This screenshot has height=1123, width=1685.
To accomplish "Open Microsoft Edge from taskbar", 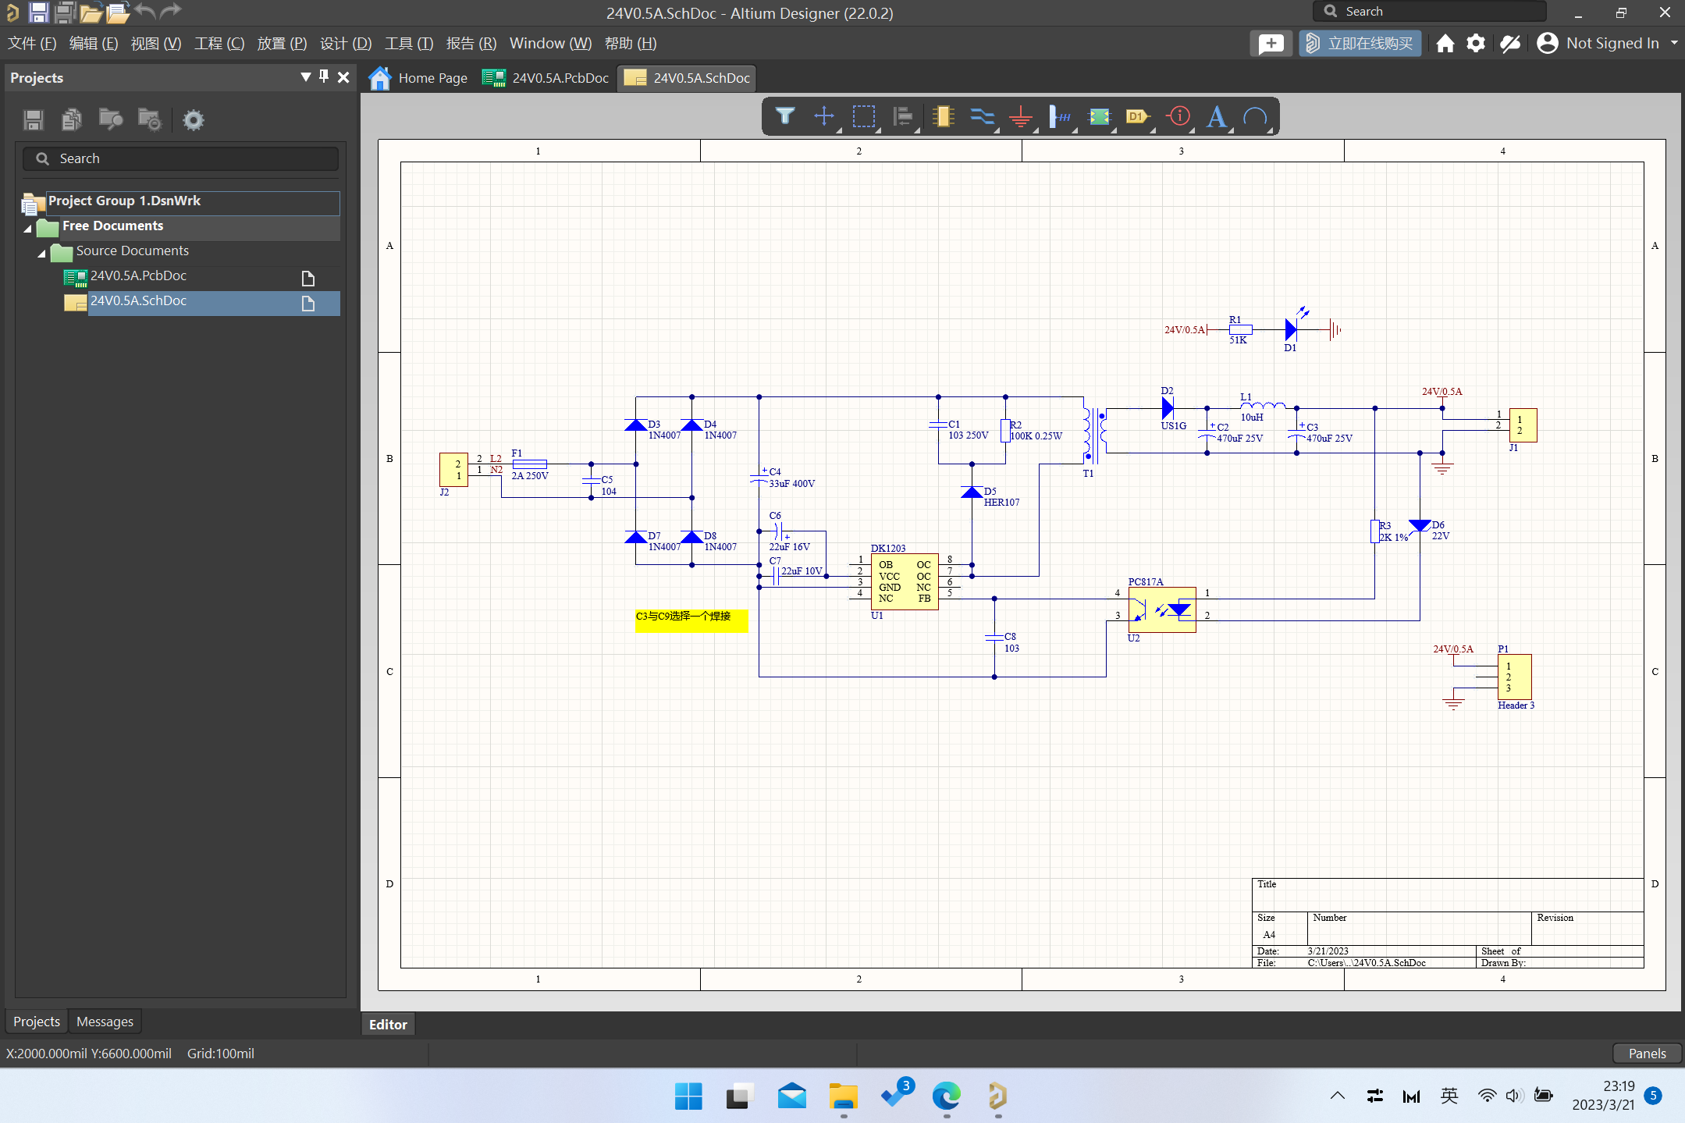I will click(x=947, y=1096).
